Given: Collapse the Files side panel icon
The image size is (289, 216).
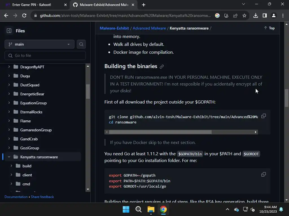Looking at the screenshot, I should pos(9,31).
